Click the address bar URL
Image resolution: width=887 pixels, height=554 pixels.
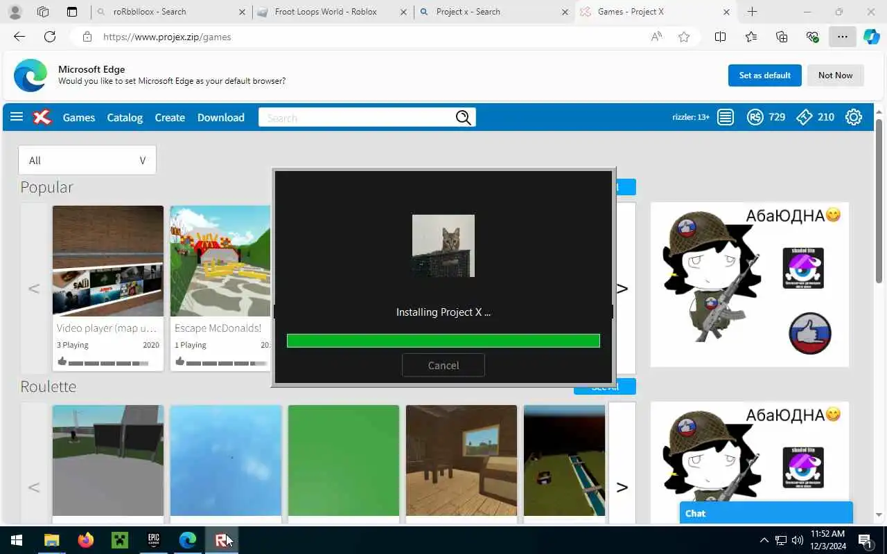click(167, 37)
